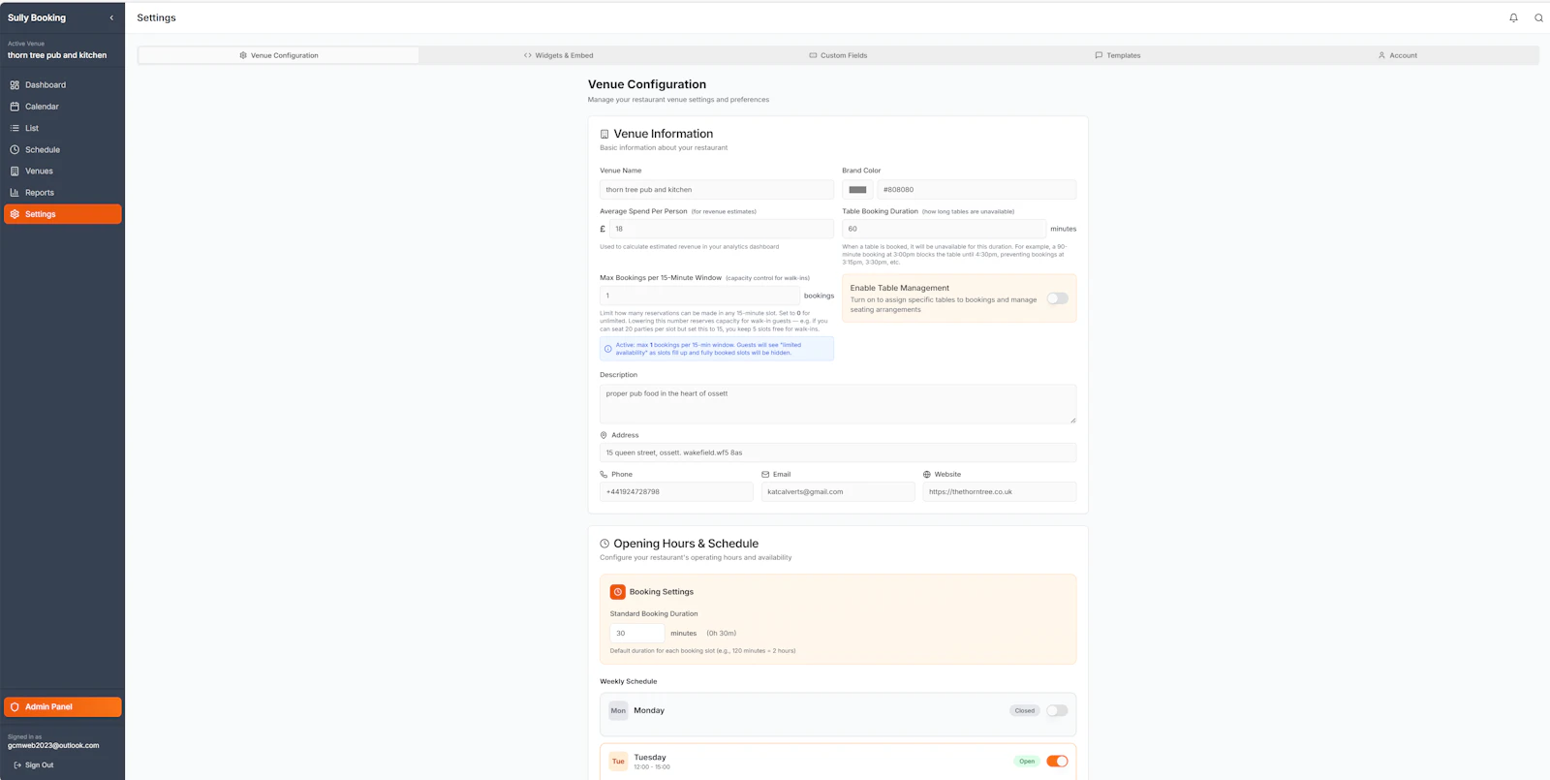
Task: Open Venues in the sidebar
Action: coord(63,171)
